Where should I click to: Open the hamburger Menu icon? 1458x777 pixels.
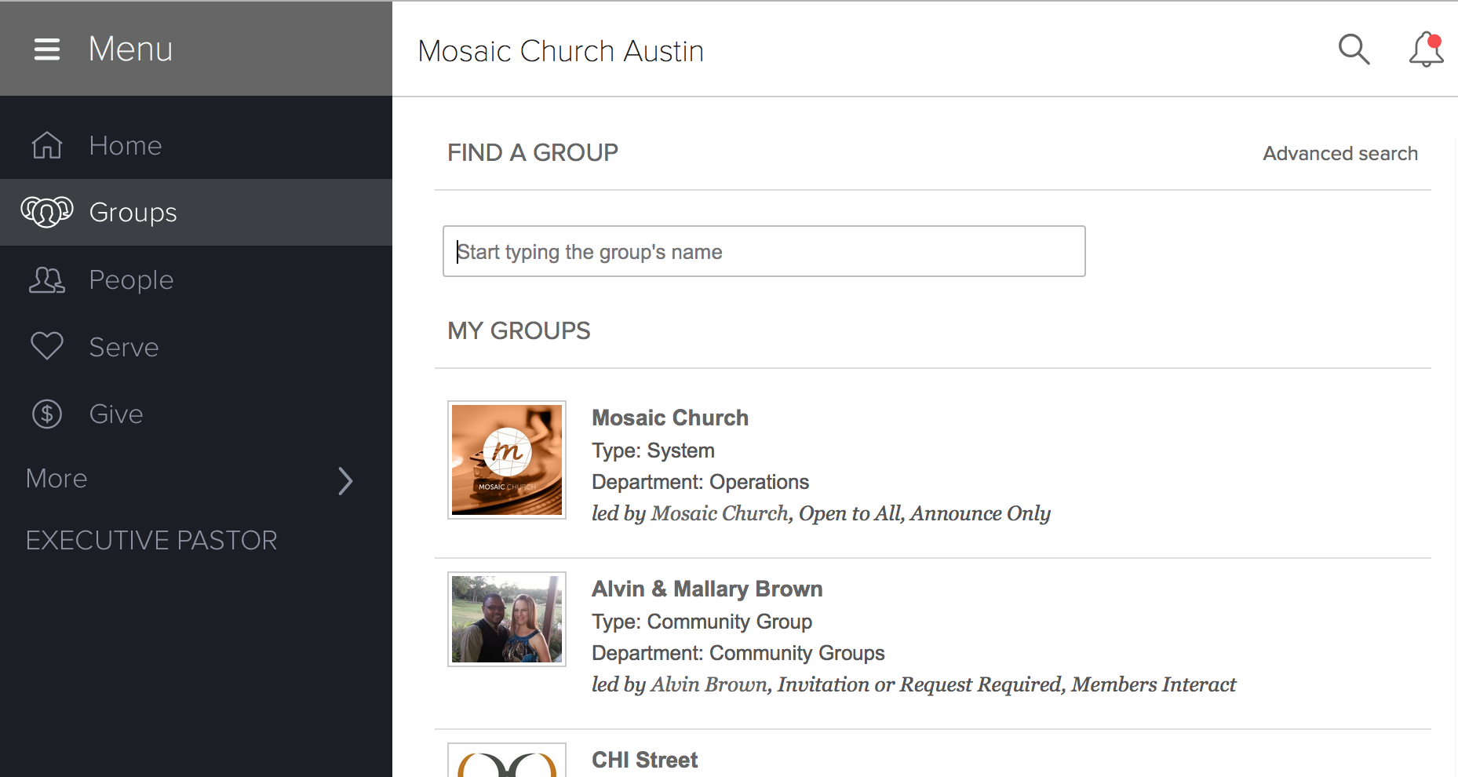coord(46,49)
